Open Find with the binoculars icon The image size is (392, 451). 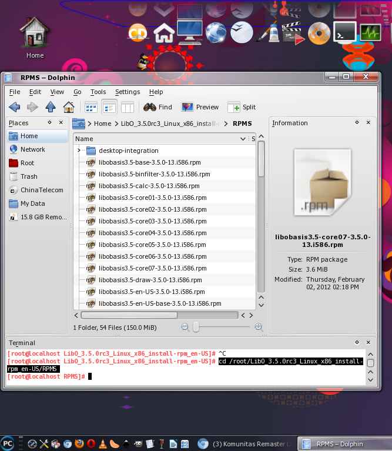tap(158, 107)
